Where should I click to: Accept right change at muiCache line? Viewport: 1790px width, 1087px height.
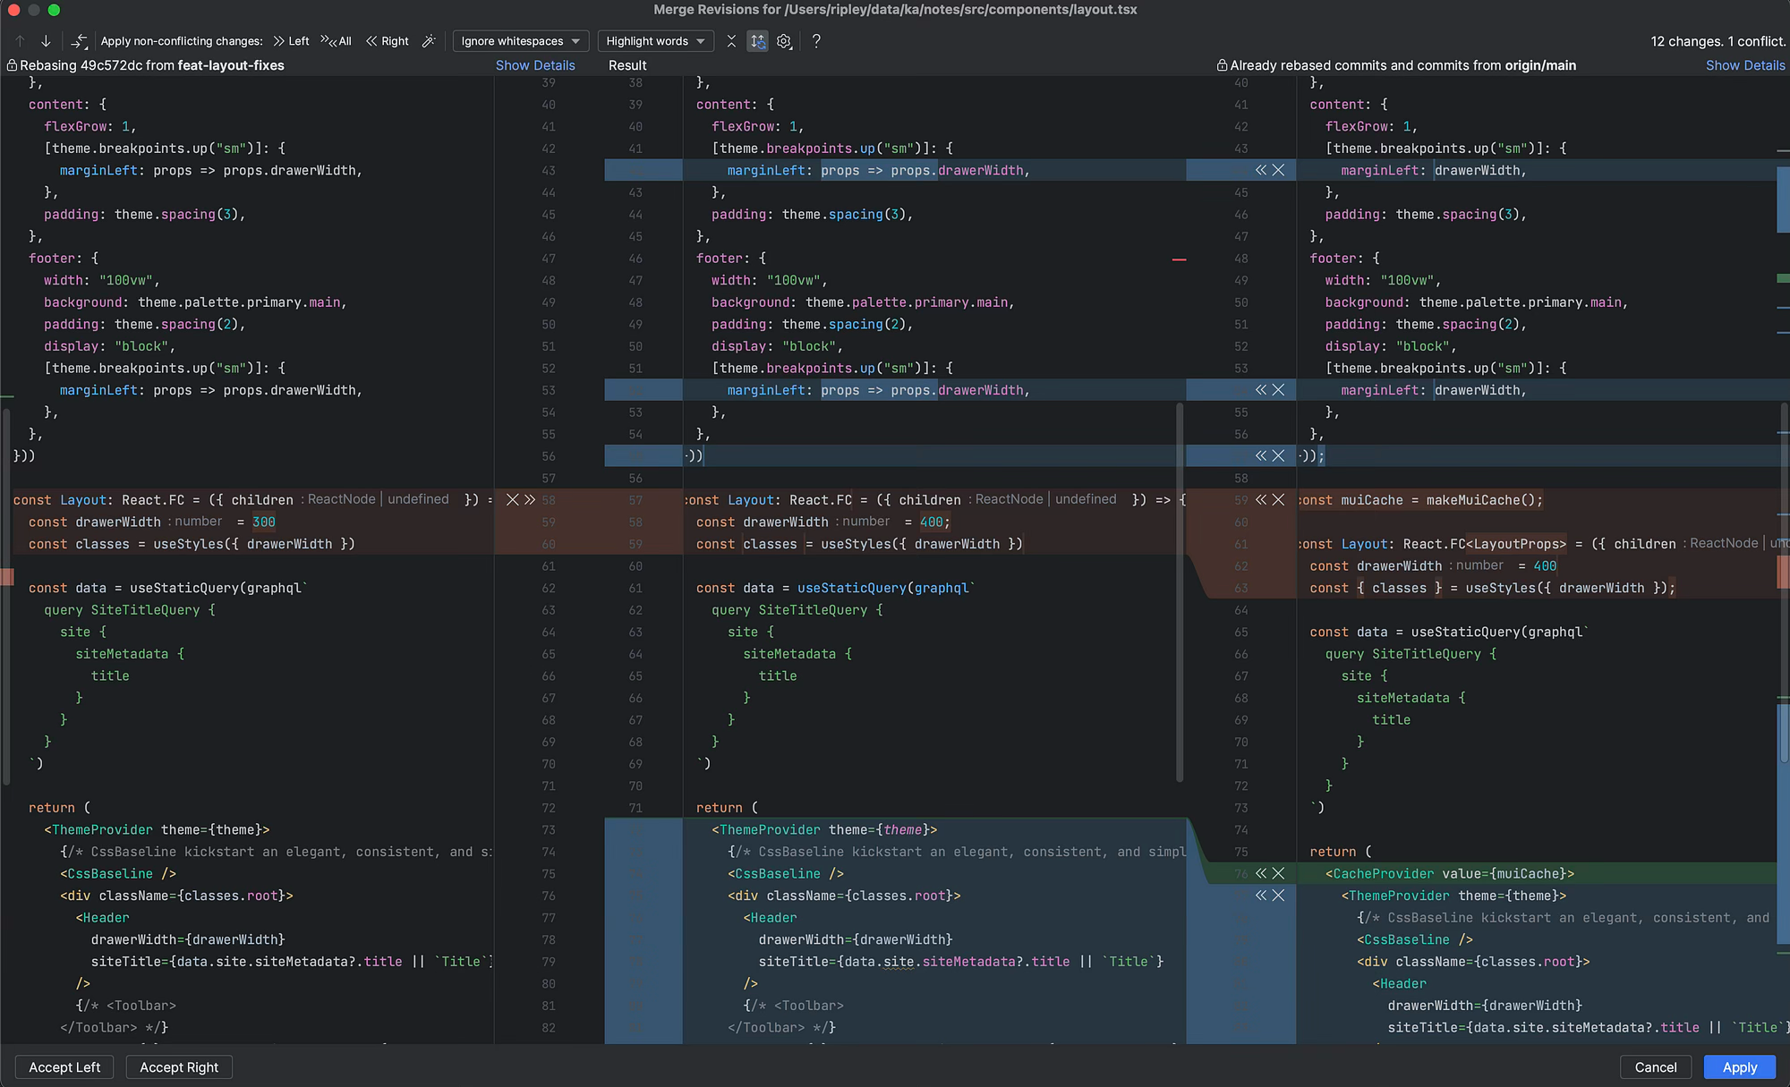coord(1261,500)
